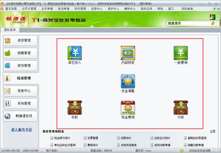The width and height of the screenshot is (221, 153).
Task: Click the 一般费用 expense icon
Action: 181,53
